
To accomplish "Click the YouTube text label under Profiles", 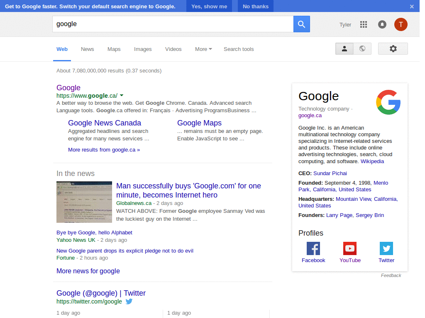I will tap(350, 260).
